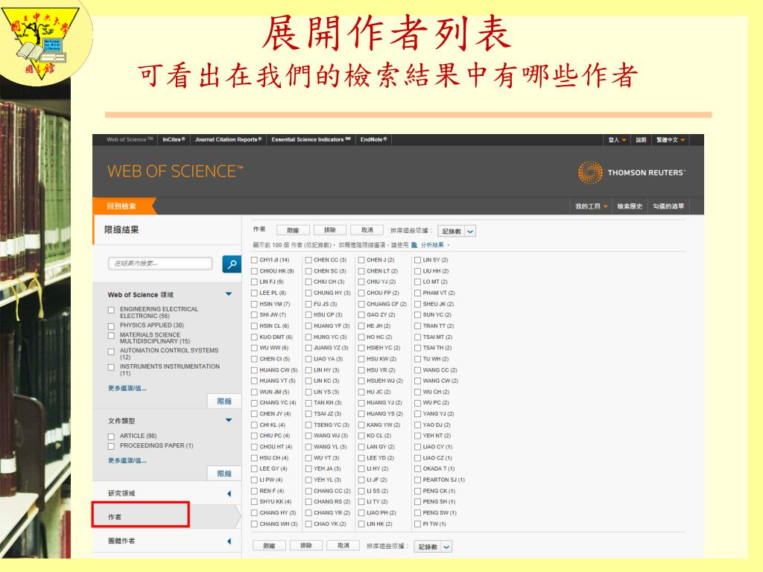Screen dimensions: 763x572
Task: Click 檢索歷史 menu item
Action: click(630, 206)
